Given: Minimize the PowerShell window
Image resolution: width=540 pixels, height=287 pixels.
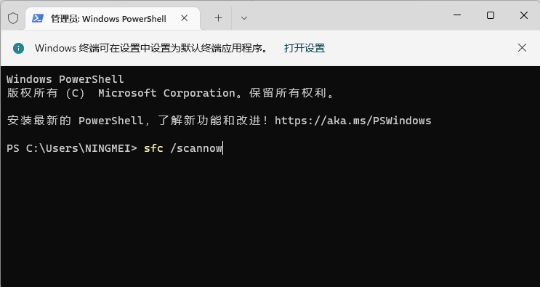Looking at the screenshot, I should [x=457, y=15].
